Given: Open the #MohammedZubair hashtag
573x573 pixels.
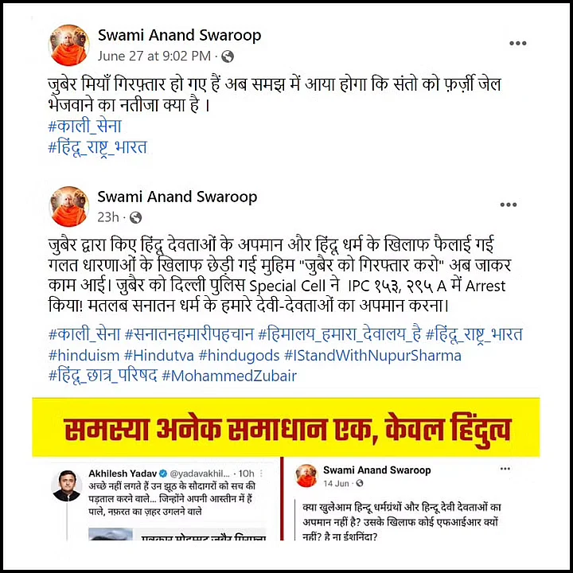Looking at the screenshot, I should [x=229, y=376].
